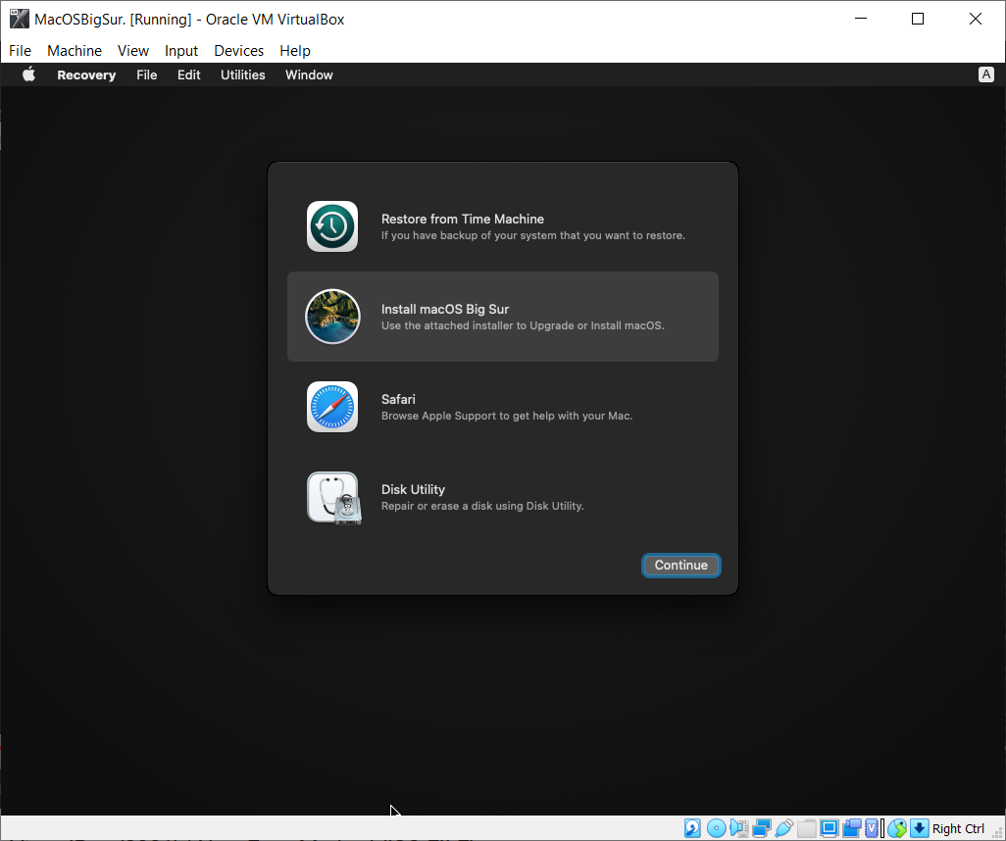
Task: Select the Disk Utility stethoscope icon
Action: (334, 498)
